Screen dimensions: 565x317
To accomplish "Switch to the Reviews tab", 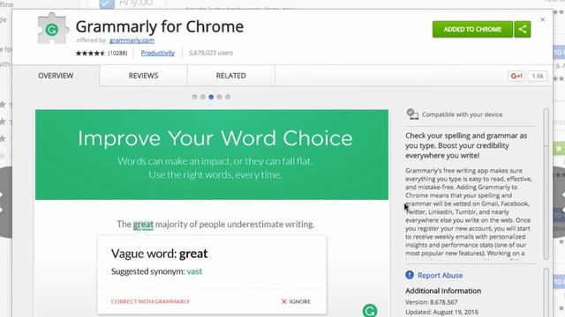I will click(x=143, y=76).
